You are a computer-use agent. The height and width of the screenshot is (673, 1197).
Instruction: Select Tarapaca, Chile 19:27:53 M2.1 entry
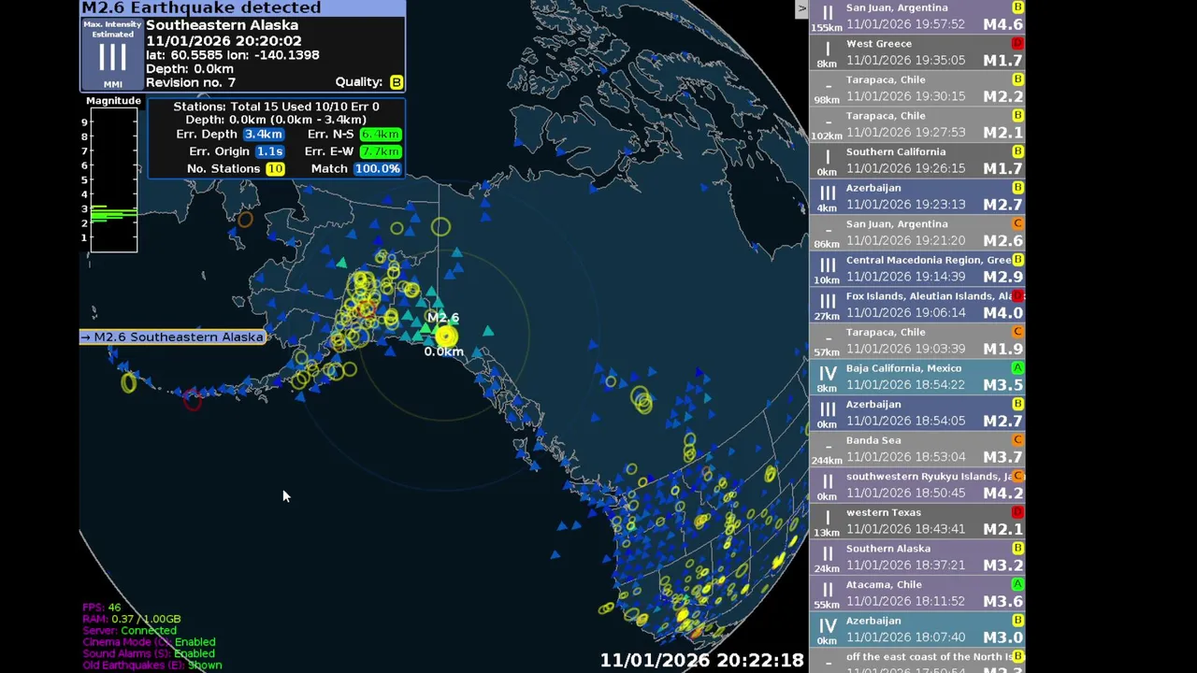coord(917,124)
